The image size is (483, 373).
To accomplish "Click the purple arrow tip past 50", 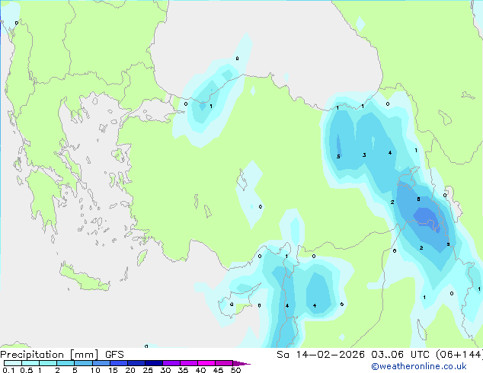I will 241,363.
